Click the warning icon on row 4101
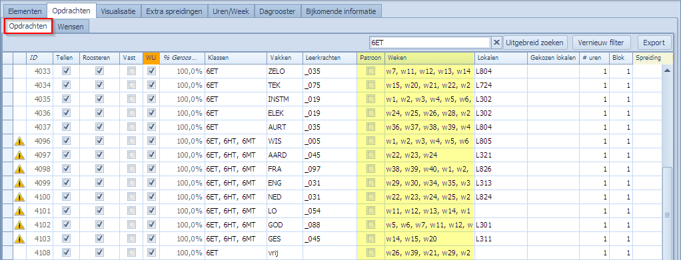The image size is (681, 260). pos(19,211)
